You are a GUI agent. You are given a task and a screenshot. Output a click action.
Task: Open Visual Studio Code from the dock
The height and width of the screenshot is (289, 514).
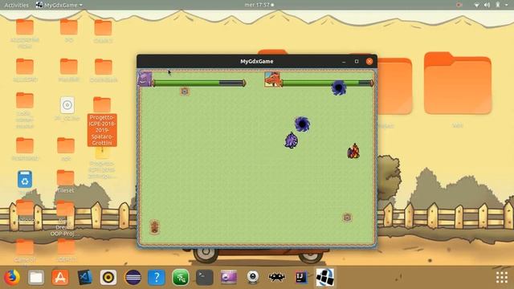coord(84,277)
